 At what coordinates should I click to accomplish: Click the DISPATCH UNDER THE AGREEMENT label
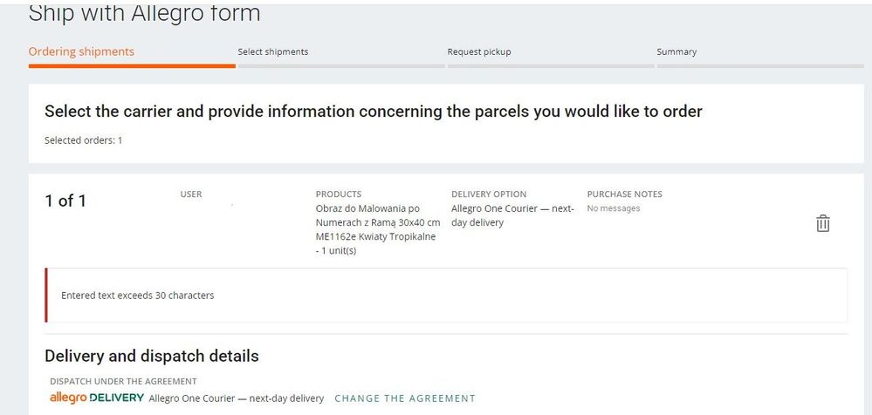[x=123, y=382]
